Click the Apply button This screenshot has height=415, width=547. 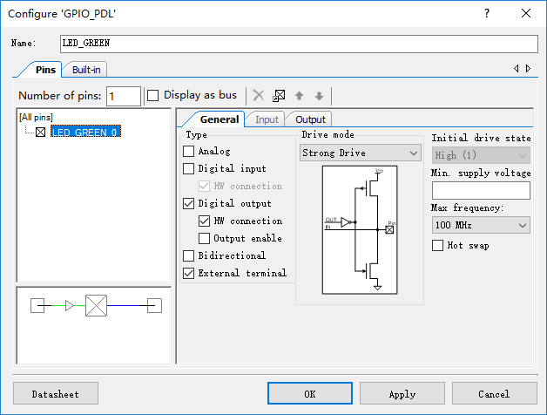coord(402,393)
